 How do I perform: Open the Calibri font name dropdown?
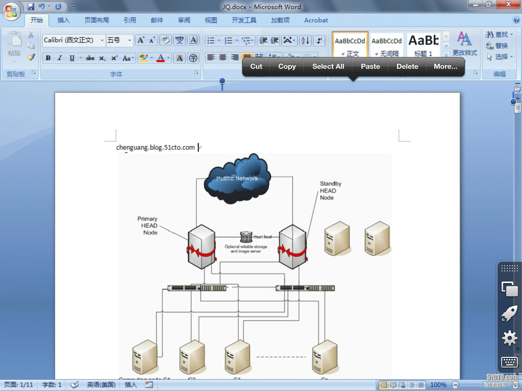click(x=102, y=40)
